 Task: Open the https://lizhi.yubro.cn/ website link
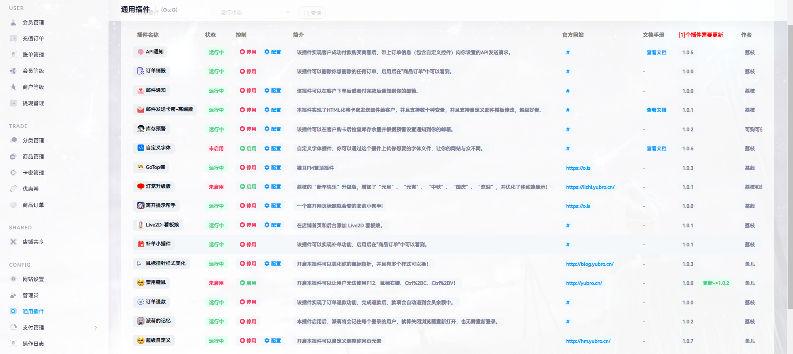[x=590, y=187]
